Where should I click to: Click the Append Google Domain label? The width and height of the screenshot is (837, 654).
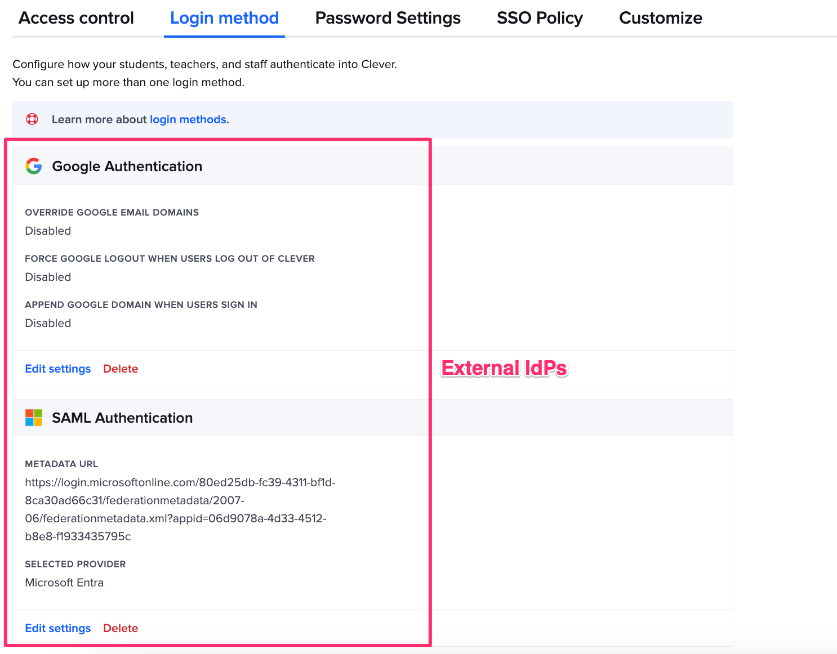pos(141,304)
